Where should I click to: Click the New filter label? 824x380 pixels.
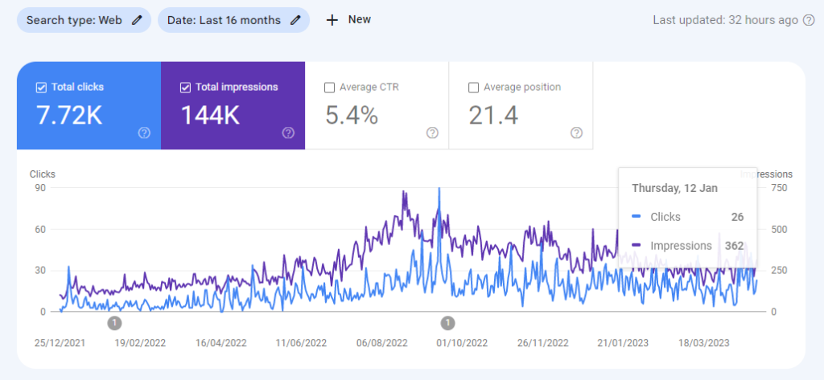[359, 20]
